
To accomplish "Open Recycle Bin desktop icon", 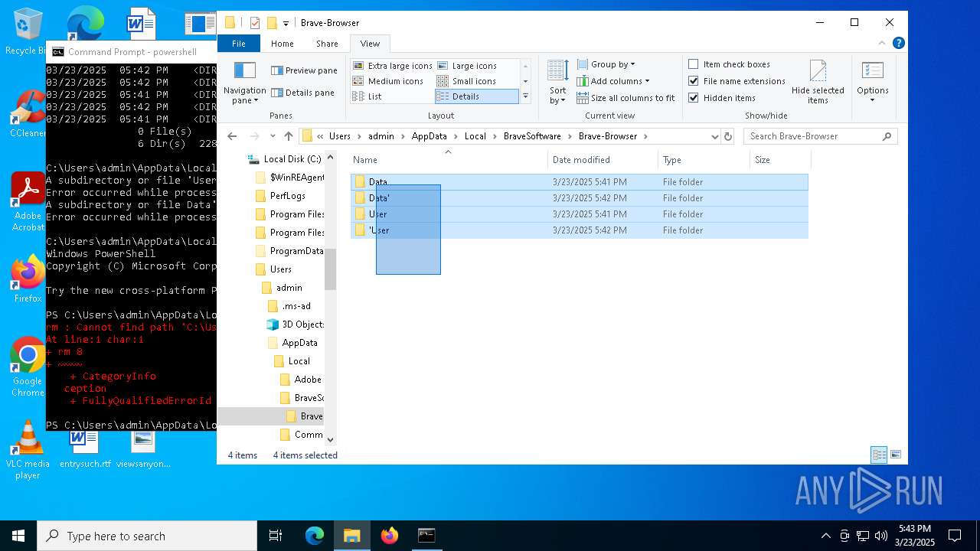I will (28, 32).
